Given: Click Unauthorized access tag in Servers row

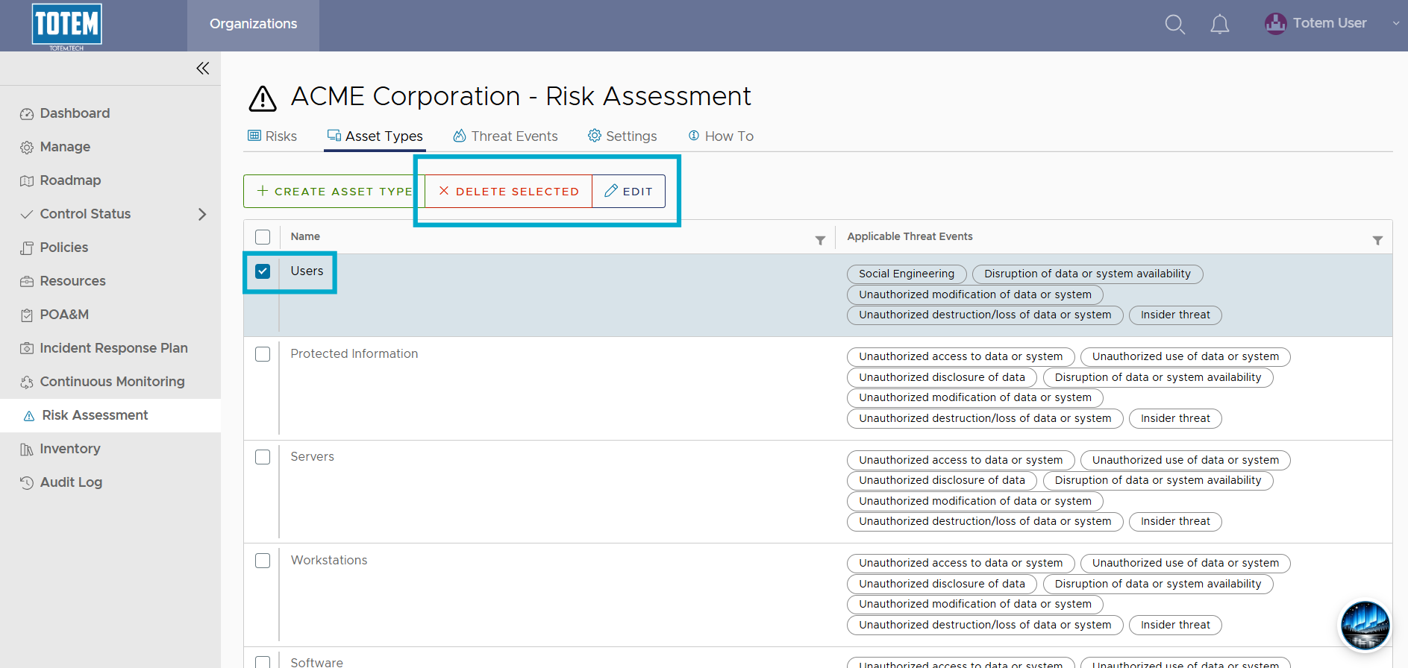Looking at the screenshot, I should click(960, 461).
